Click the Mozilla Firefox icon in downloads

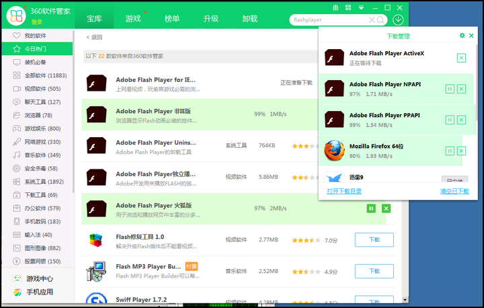pos(334,151)
